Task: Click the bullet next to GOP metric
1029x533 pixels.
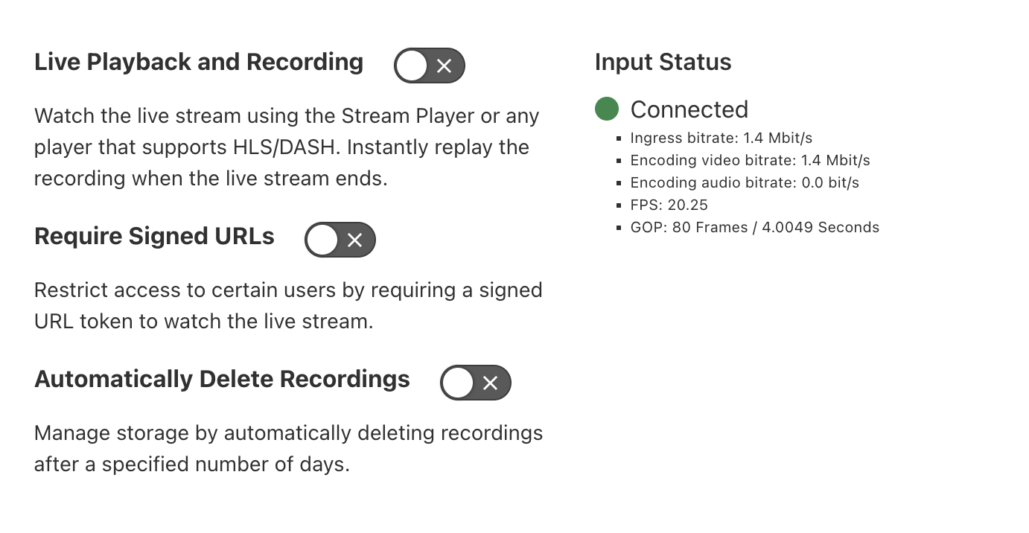Action: coord(619,227)
